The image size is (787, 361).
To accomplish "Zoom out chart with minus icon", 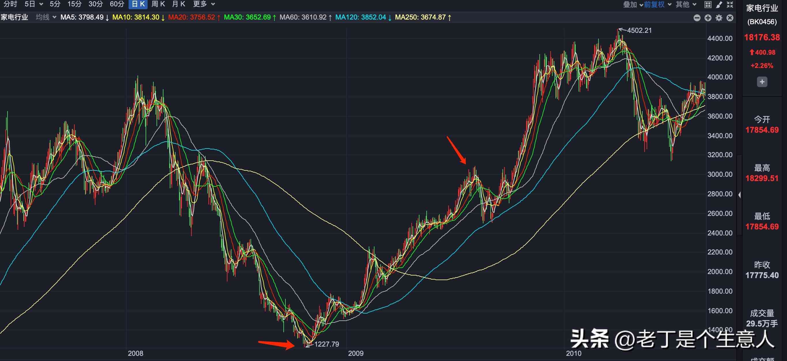I will point(697,18).
